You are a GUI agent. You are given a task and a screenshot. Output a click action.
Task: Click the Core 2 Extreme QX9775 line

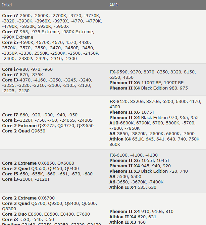point(48,126)
